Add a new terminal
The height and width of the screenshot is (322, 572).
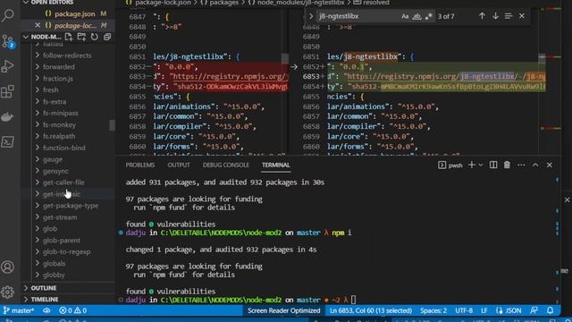tap(472, 165)
